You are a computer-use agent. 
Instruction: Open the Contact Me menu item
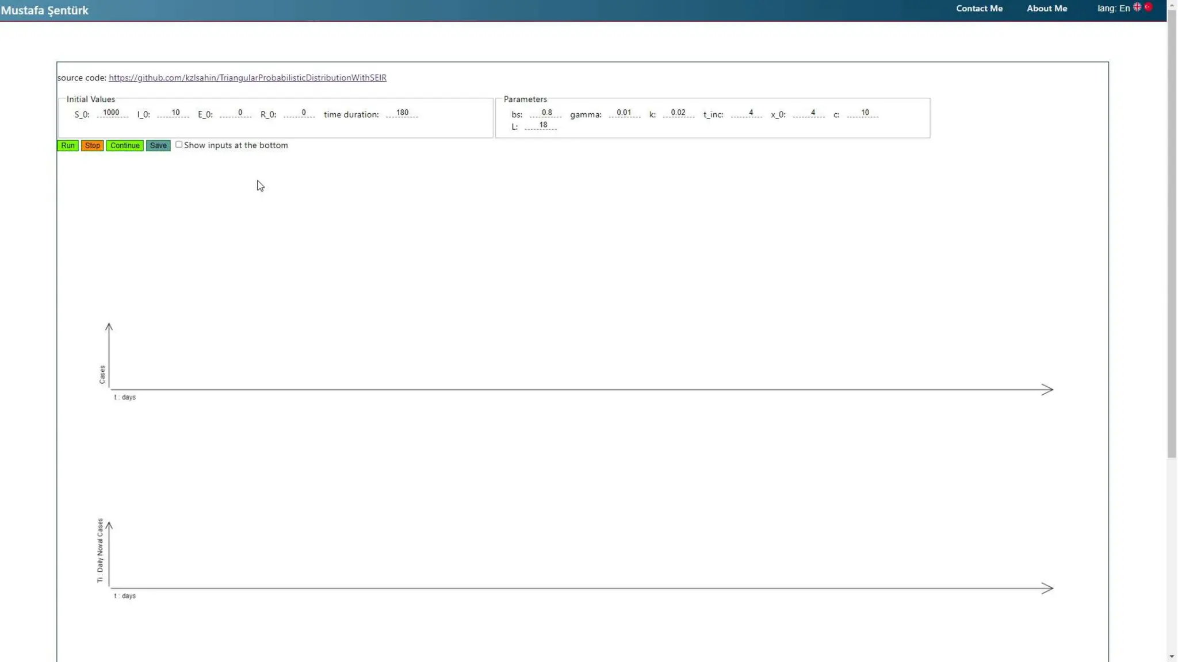point(979,9)
